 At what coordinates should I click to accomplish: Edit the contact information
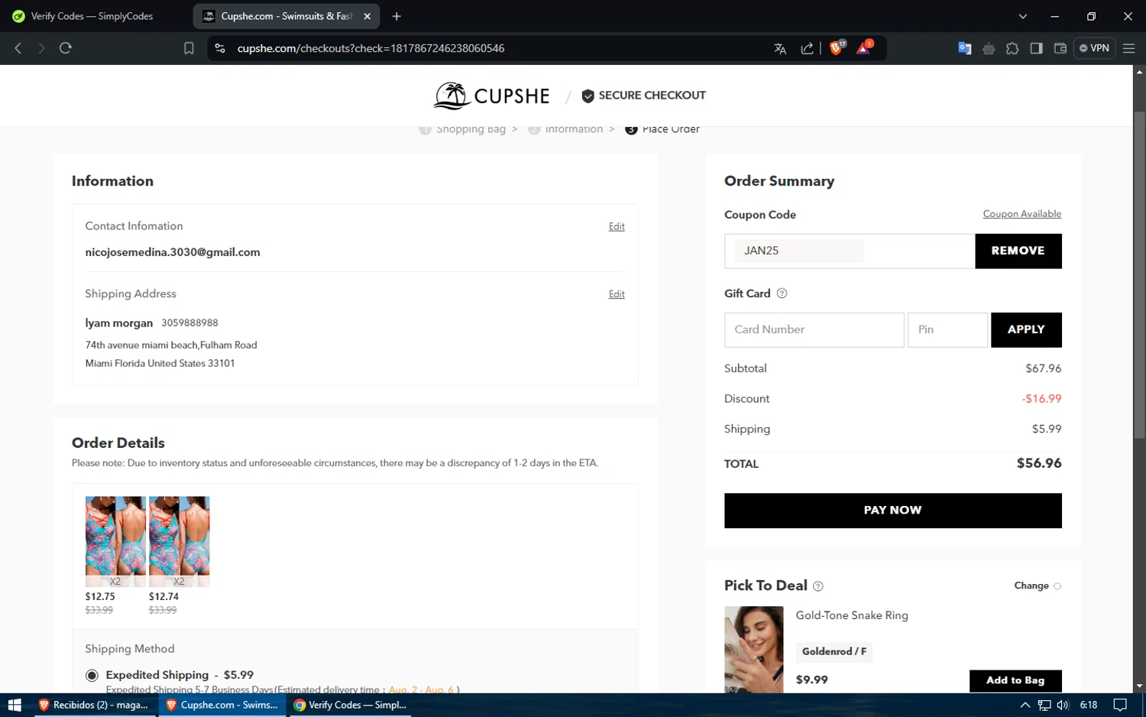tap(617, 226)
